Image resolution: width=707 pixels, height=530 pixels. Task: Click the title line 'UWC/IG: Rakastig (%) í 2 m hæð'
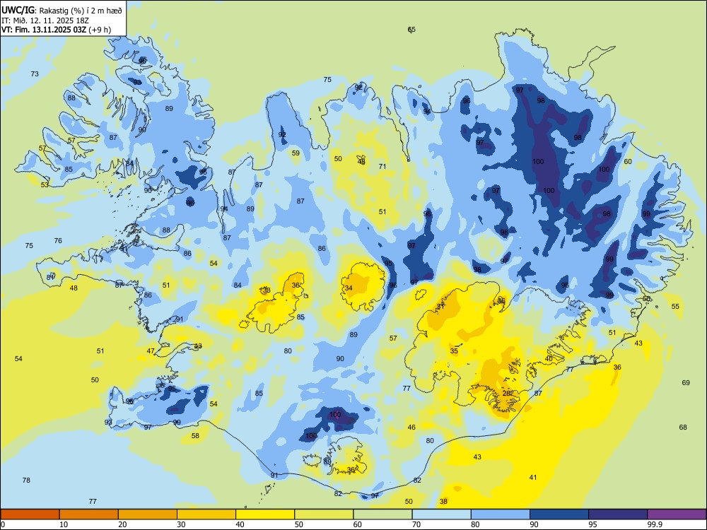(62, 9)
